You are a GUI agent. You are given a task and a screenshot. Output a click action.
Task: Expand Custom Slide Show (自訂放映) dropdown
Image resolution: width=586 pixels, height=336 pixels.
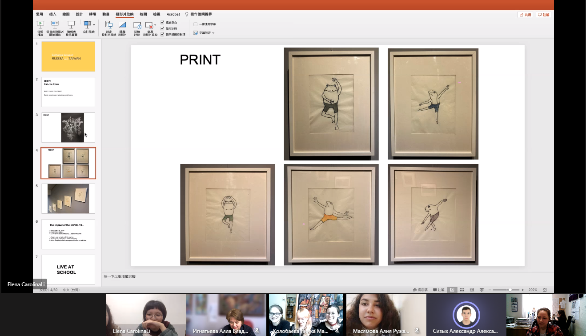click(94, 25)
